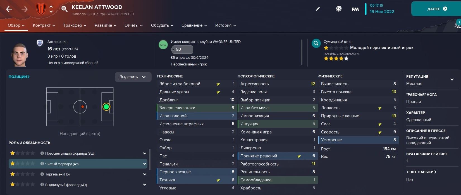Open the search magnifier icon

(64, 9)
